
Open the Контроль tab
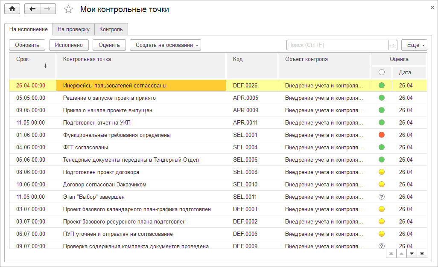coord(111,29)
